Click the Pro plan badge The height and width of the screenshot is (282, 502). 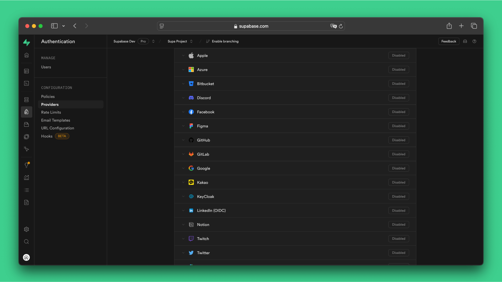[x=143, y=41]
